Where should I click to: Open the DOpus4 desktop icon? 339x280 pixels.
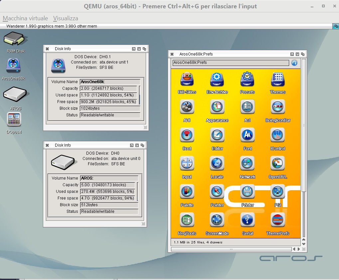[14, 120]
